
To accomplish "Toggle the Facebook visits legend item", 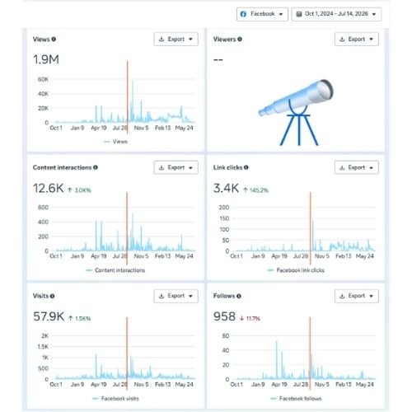I will coord(115,399).
